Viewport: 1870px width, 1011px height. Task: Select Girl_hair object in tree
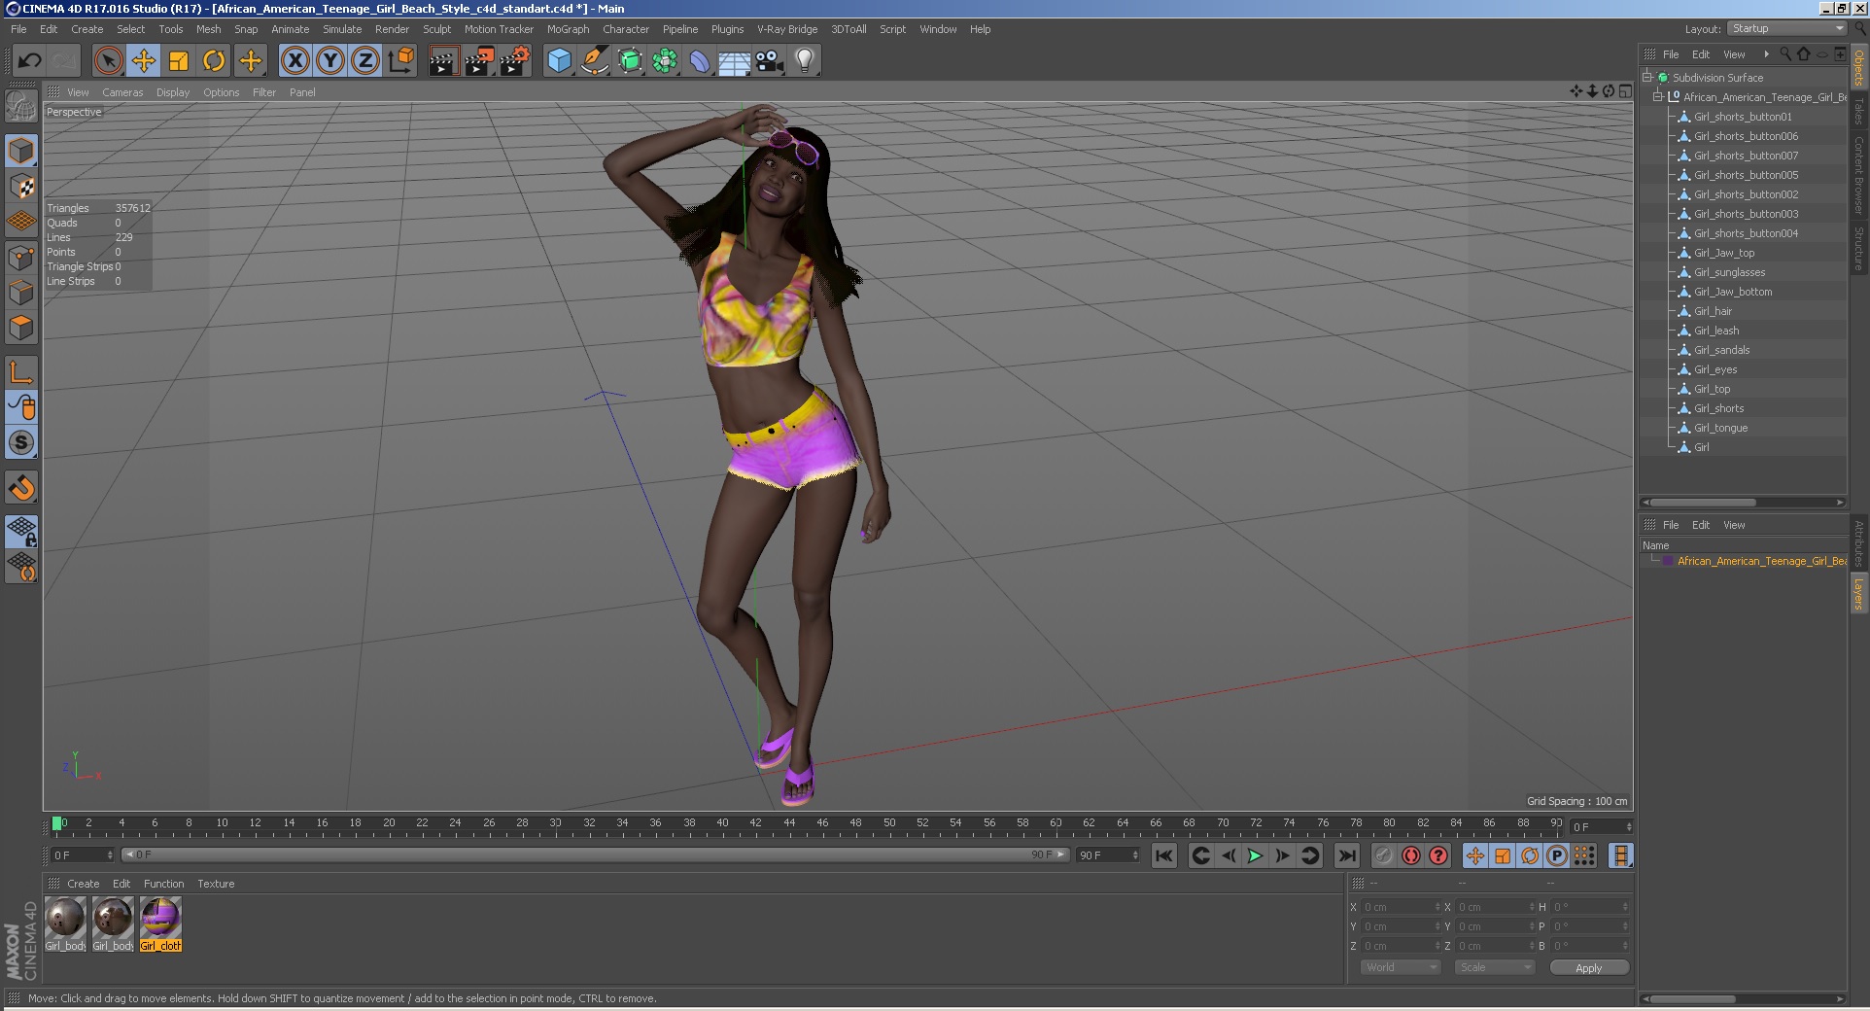tap(1713, 311)
